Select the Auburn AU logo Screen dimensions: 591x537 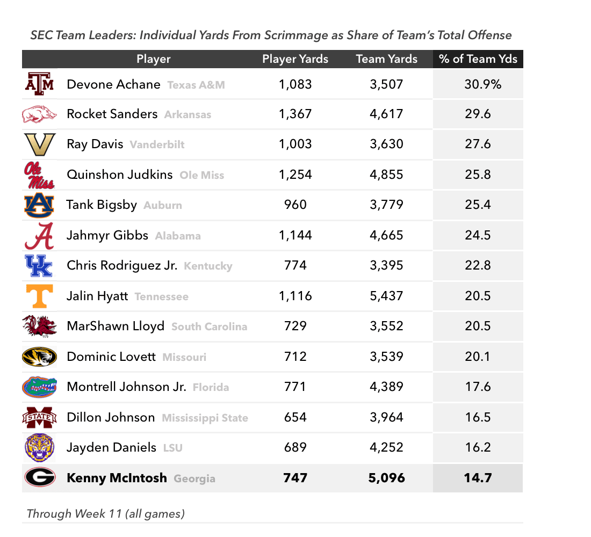(x=39, y=205)
